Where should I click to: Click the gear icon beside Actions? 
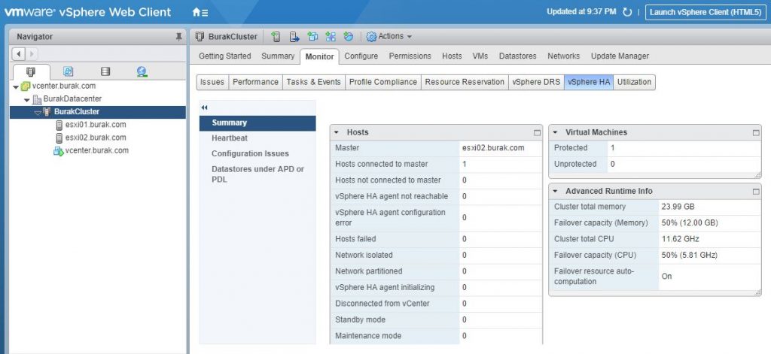372,37
